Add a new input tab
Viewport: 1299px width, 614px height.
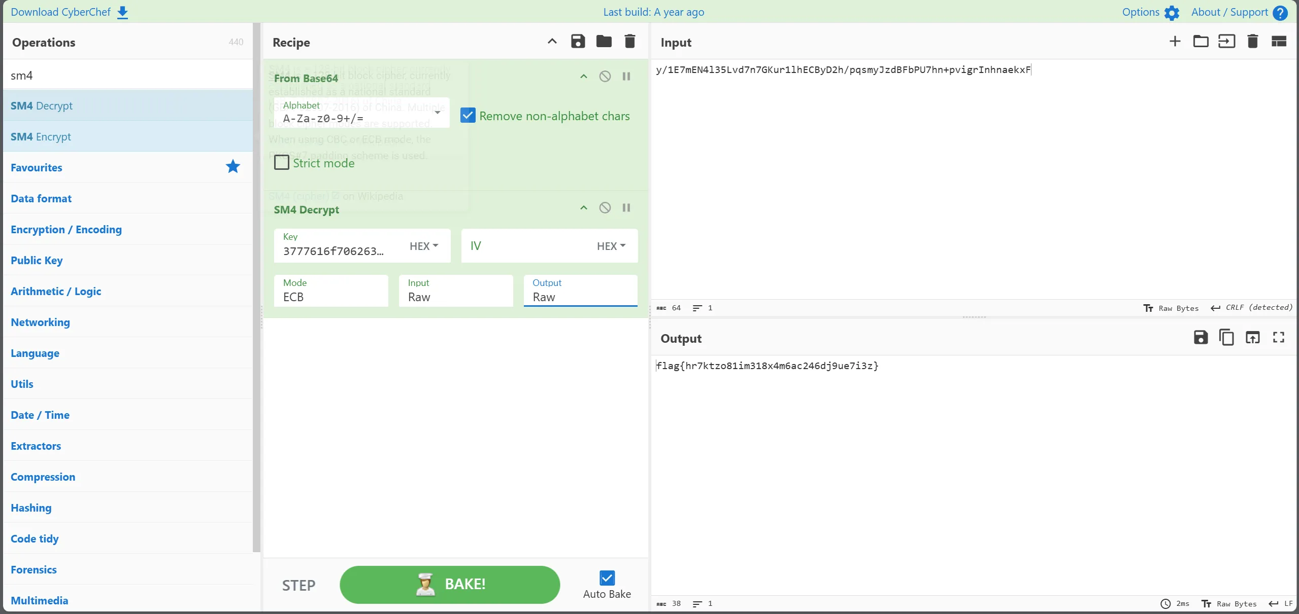click(x=1175, y=42)
